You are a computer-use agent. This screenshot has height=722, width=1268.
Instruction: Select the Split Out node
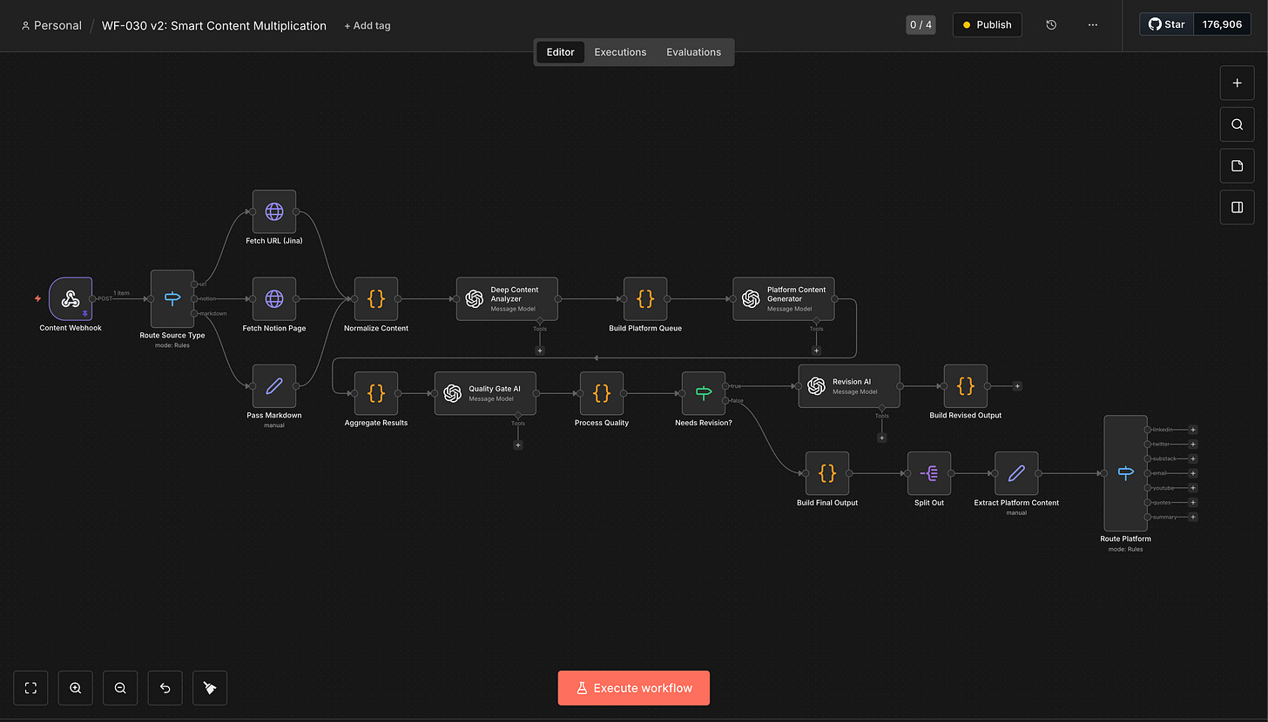[928, 474]
